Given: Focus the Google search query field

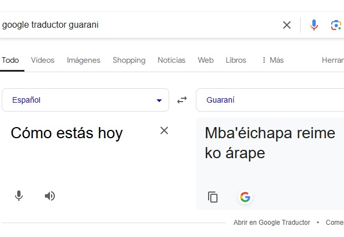Looking at the screenshot, I should pyautogui.click(x=139, y=25).
